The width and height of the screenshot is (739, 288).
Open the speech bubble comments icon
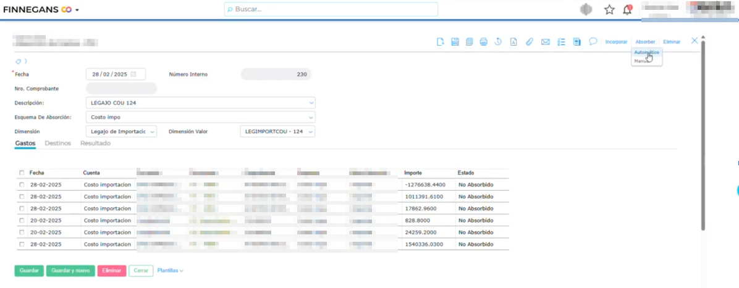[x=593, y=41]
